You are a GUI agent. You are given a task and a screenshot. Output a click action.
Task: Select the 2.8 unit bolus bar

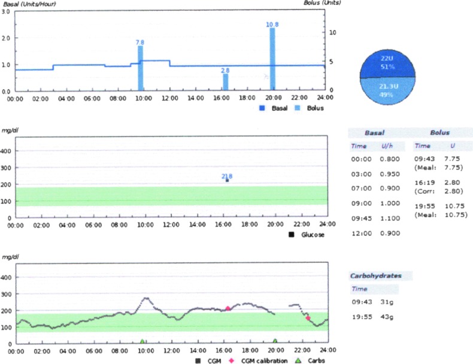[x=225, y=82]
